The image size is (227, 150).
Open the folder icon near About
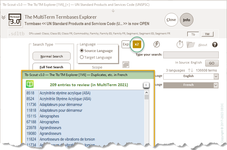(x=190, y=45)
